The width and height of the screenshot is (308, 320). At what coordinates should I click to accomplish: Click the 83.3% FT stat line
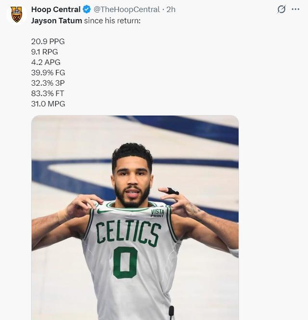click(48, 93)
